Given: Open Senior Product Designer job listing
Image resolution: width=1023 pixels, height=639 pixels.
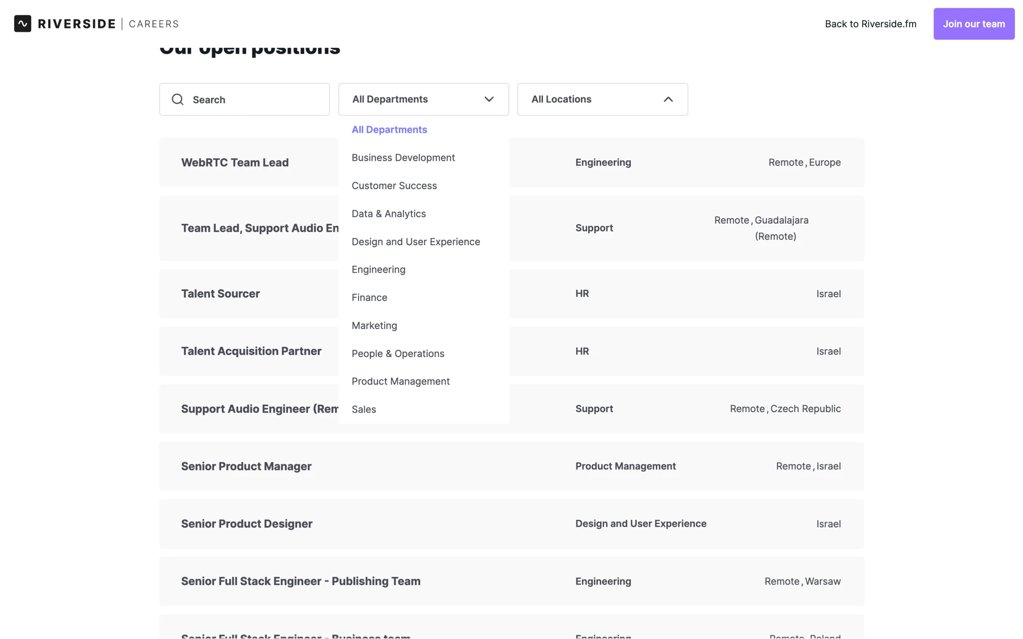Looking at the screenshot, I should (247, 524).
